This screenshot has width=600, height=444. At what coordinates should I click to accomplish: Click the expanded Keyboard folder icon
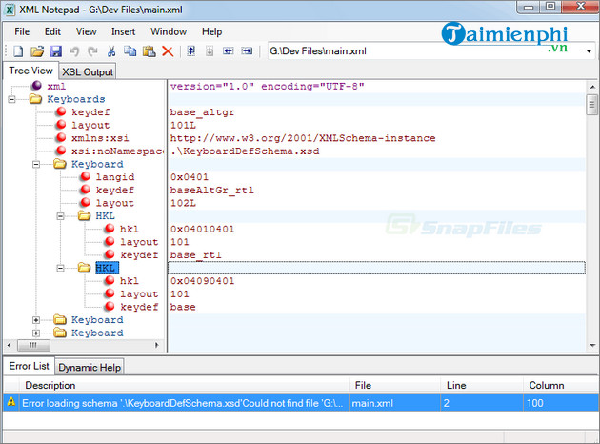coord(60,164)
